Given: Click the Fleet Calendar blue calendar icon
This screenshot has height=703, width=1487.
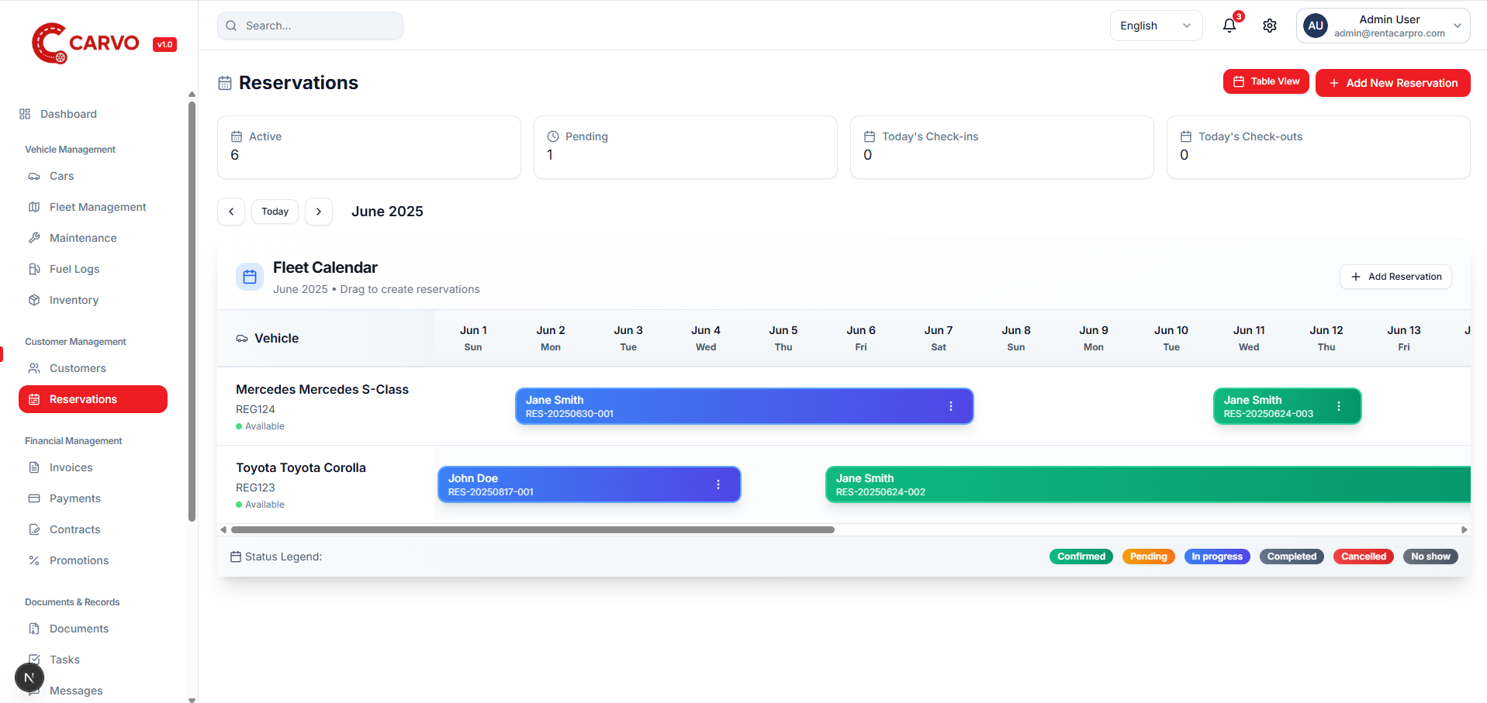Looking at the screenshot, I should (x=250, y=277).
